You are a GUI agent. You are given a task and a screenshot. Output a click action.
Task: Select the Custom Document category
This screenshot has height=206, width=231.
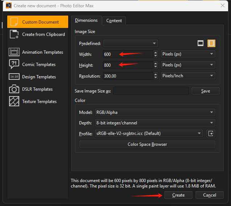[38, 22]
